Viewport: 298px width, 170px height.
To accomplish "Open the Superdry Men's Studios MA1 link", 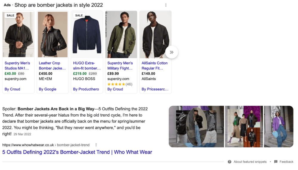I will pyautogui.click(x=17, y=65).
